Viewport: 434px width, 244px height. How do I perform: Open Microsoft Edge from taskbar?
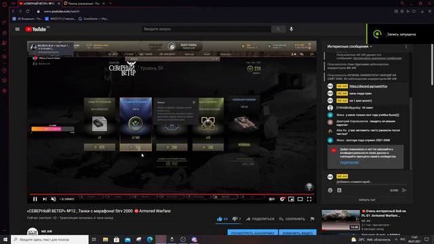pos(150,239)
